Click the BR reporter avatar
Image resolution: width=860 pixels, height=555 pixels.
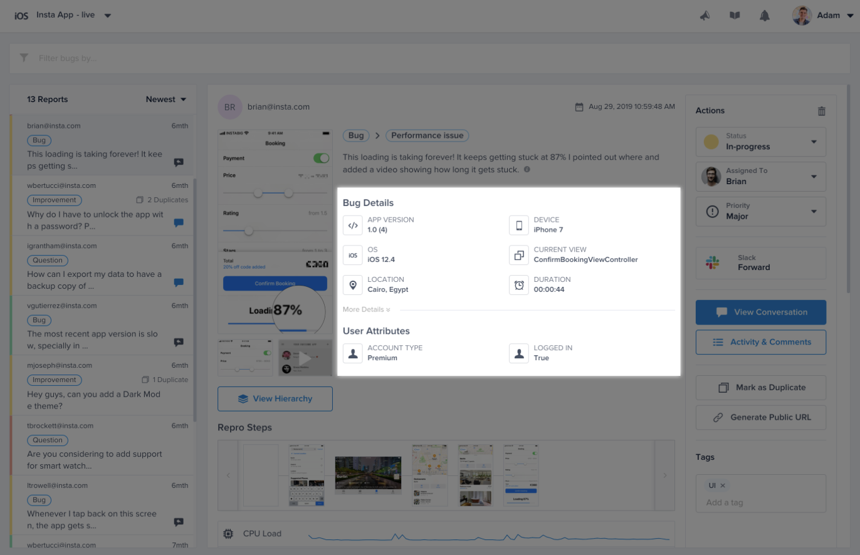(230, 107)
